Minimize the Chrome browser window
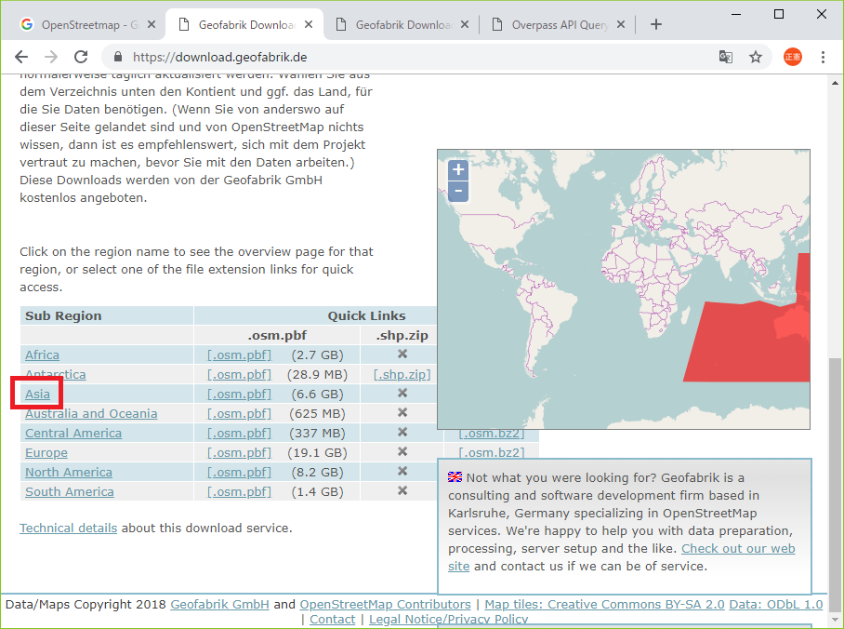844x629 pixels. (736, 14)
